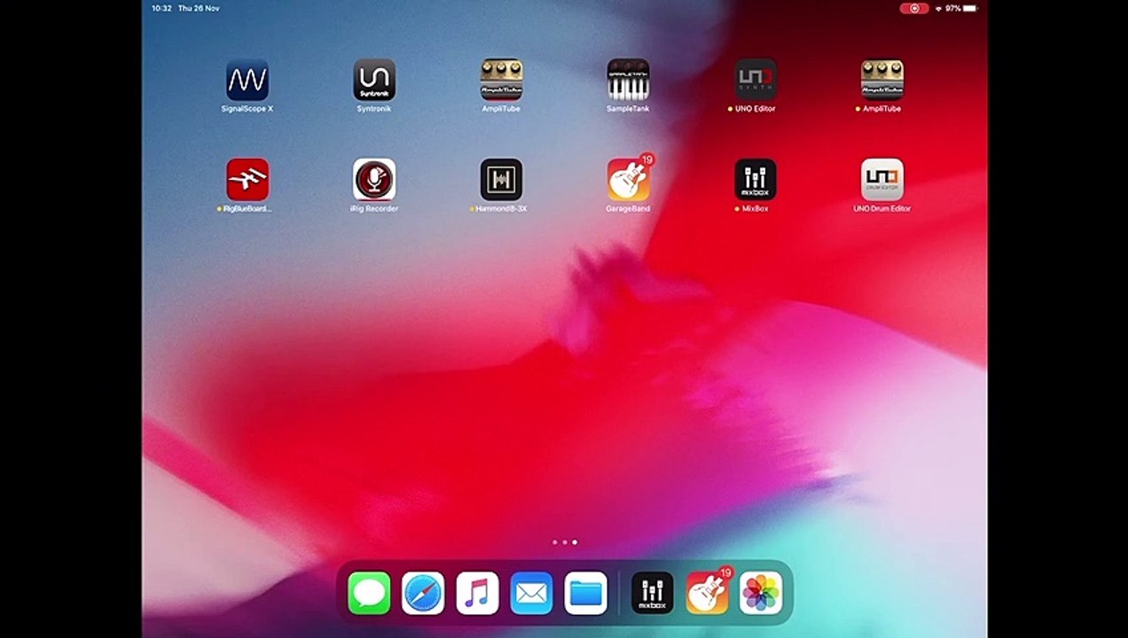
Task: Open Safari from the dock
Action: 423,593
